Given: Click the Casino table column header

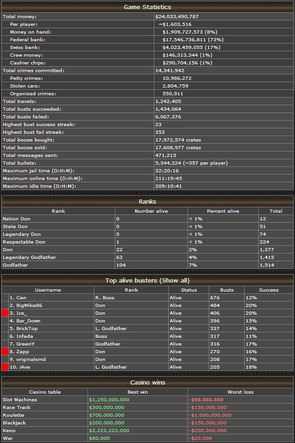Looking at the screenshot, I should (x=44, y=392).
